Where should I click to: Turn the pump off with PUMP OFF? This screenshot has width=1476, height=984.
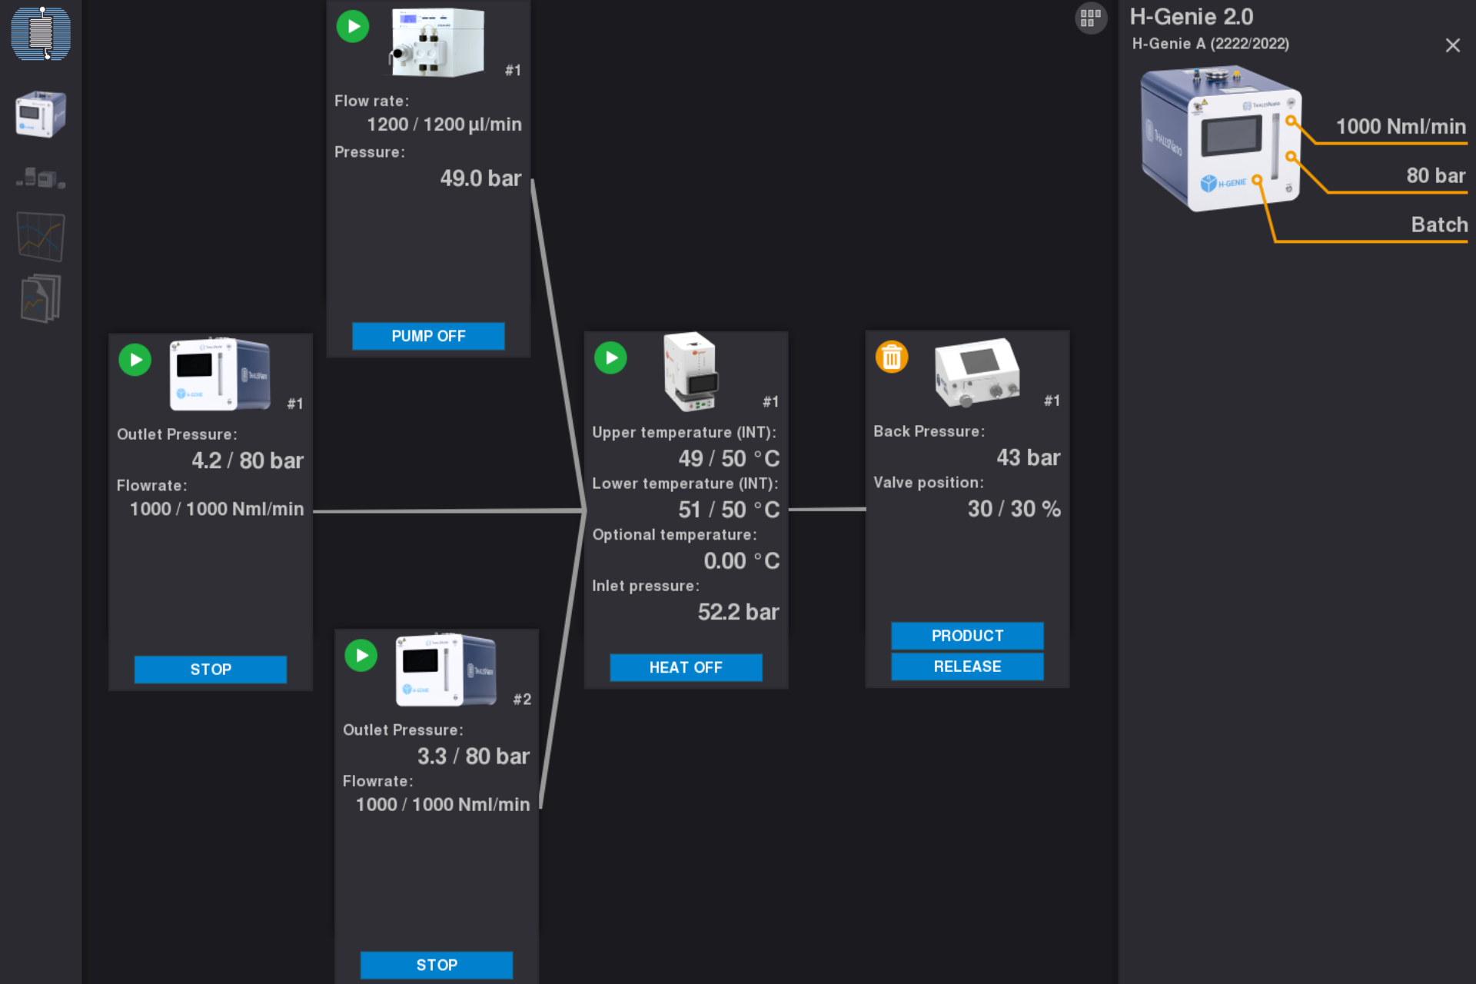tap(428, 336)
